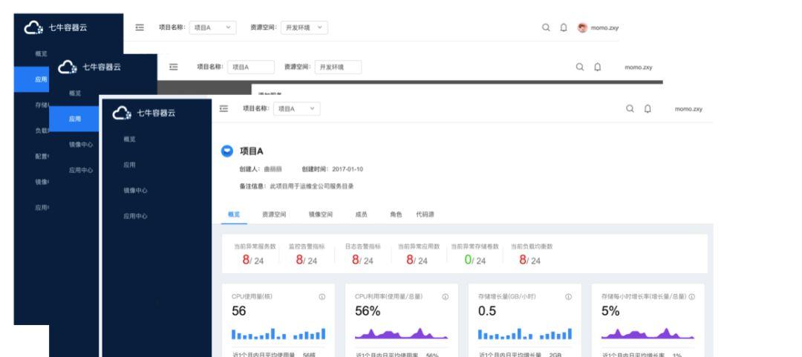This screenshot has width=802, height=357.
Task: Select the 概览 tab
Action: [234, 214]
